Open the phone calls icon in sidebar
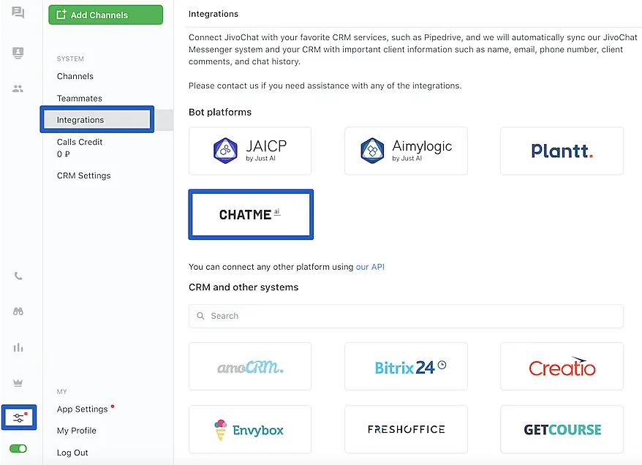 click(18, 276)
